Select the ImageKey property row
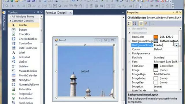 point(155,83)
